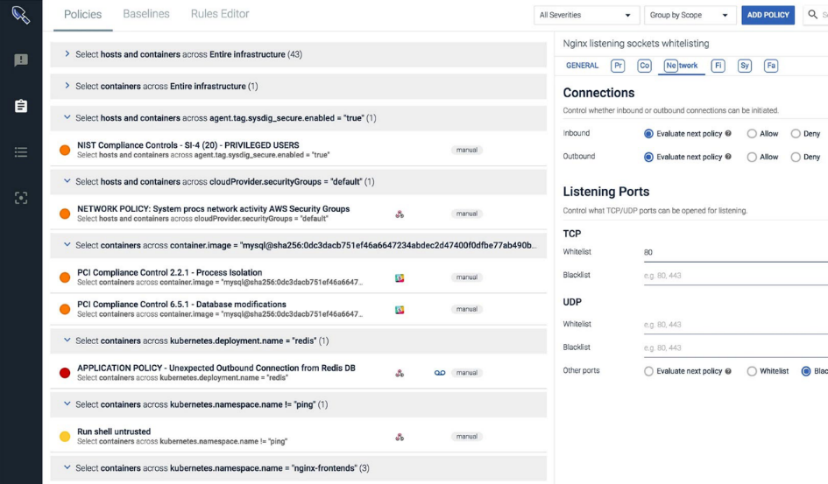
Task: Open the Group by Scope dropdown
Action: tap(690, 16)
